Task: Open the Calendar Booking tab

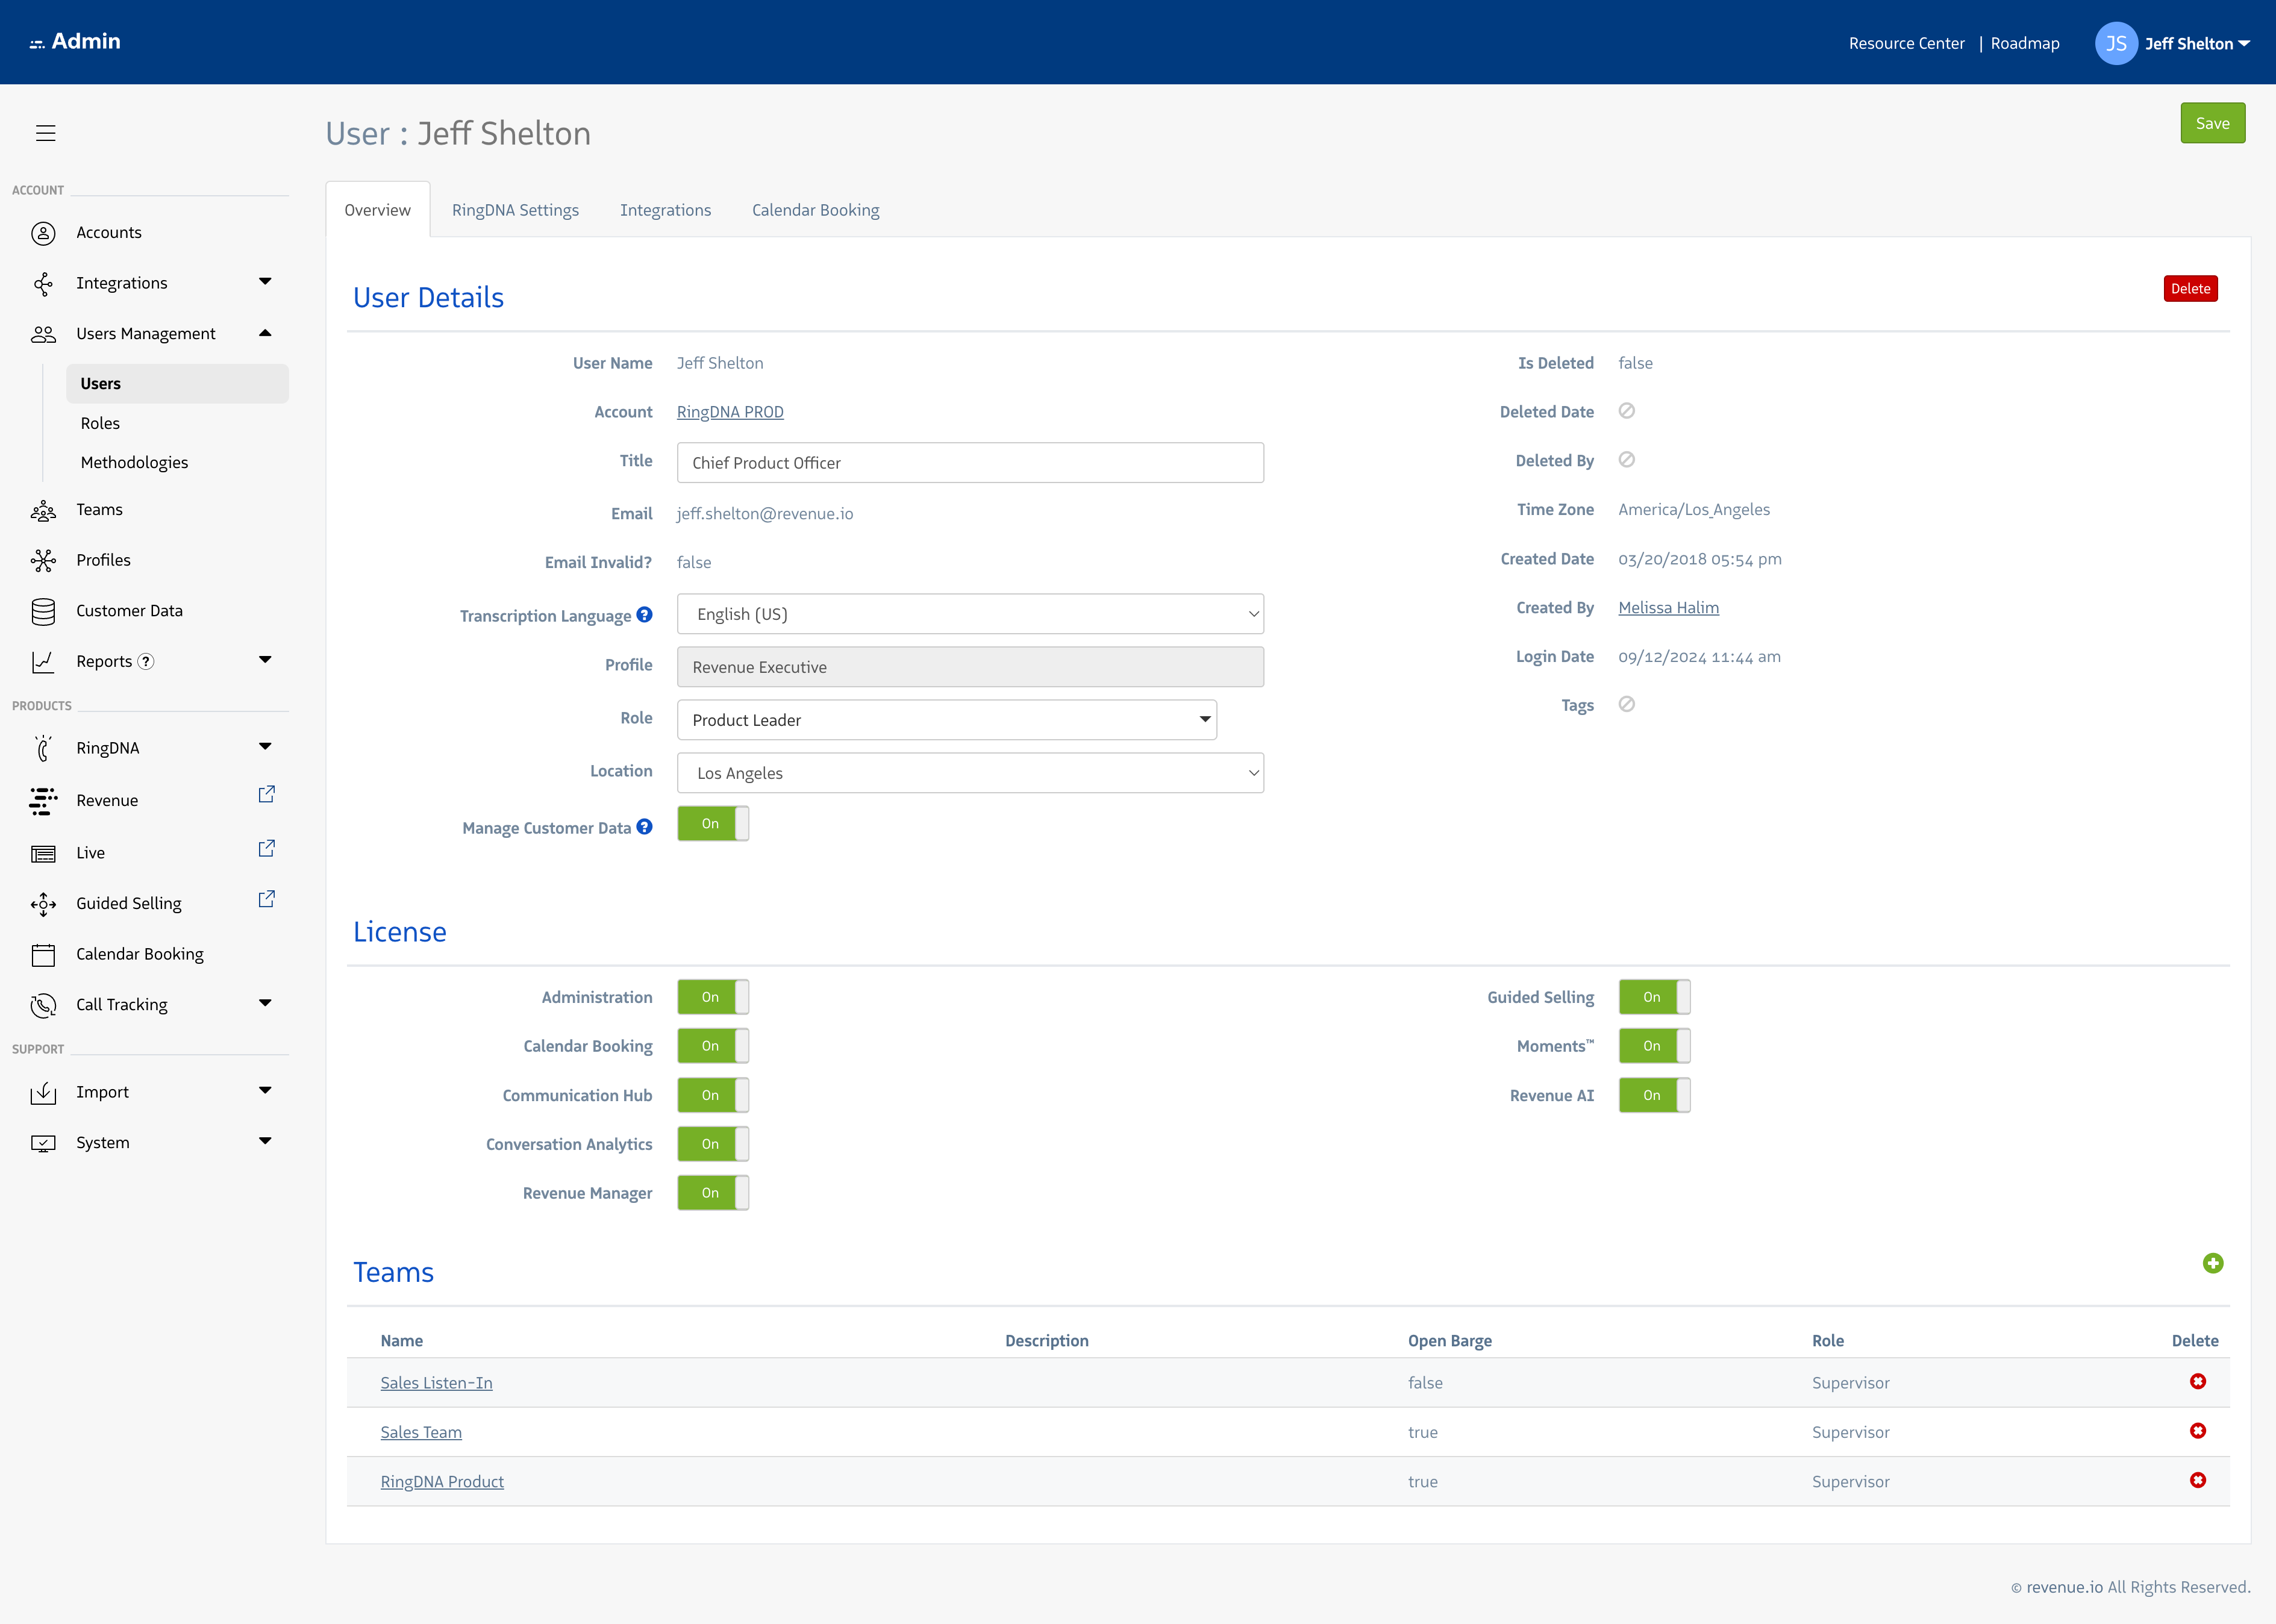Action: click(x=815, y=210)
